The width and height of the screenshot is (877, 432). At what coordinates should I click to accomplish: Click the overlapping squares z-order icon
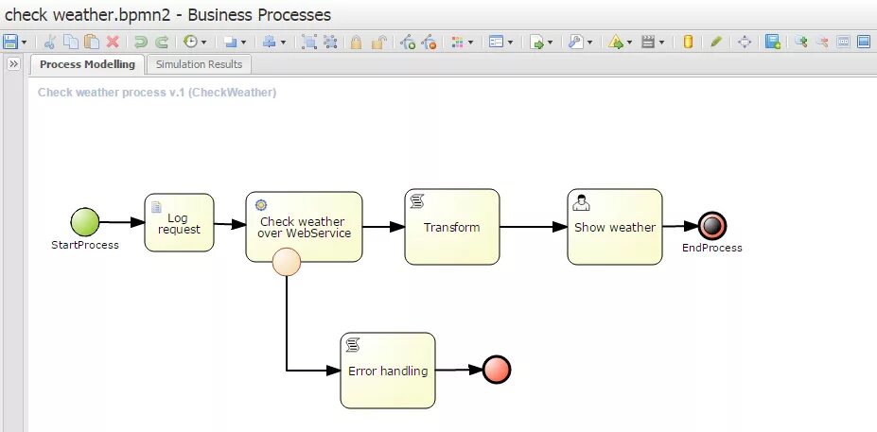click(x=230, y=42)
